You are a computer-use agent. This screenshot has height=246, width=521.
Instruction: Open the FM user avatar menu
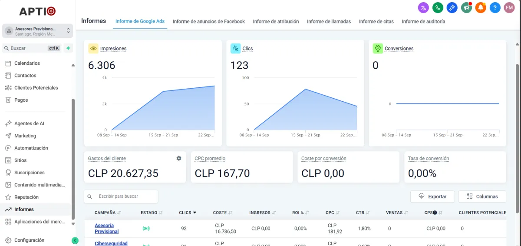click(x=509, y=7)
